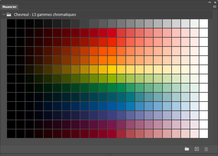Screen dimensions: 218x156
Task: Close the Nuancier panel
Action: [x=215, y=2]
